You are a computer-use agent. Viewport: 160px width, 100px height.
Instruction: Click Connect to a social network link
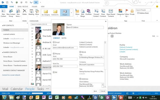(11, 75)
